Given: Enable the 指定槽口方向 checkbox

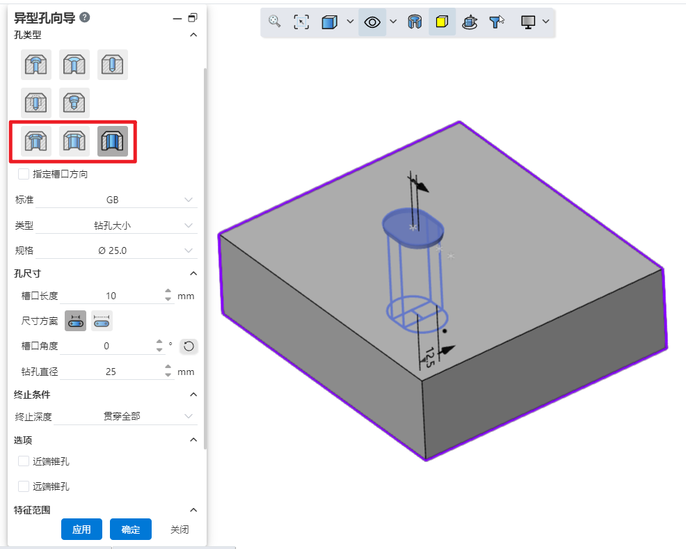Looking at the screenshot, I should [x=24, y=174].
